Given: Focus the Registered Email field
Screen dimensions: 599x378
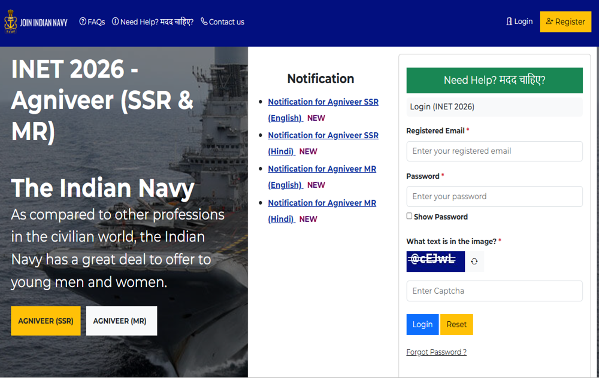Looking at the screenshot, I should 494,151.
